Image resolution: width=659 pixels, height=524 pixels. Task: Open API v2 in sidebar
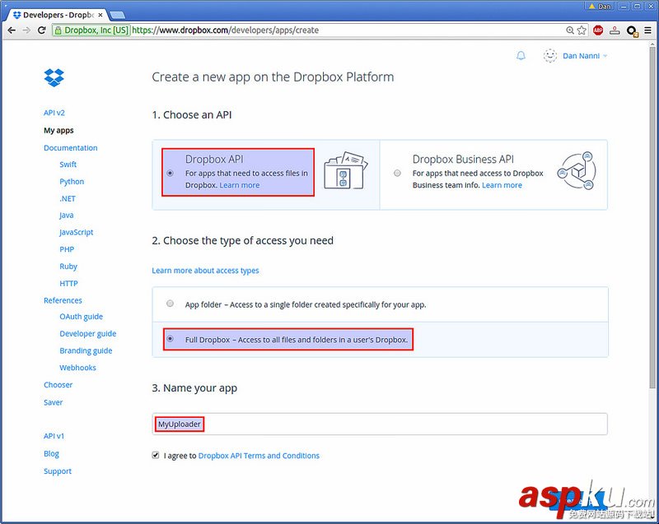54,113
